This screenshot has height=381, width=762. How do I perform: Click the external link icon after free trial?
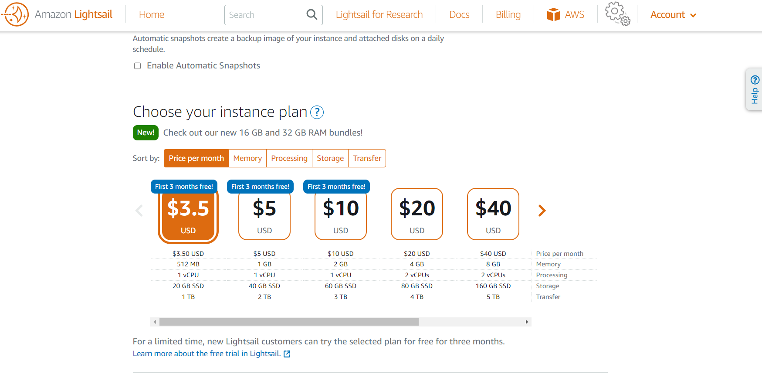[x=287, y=354]
